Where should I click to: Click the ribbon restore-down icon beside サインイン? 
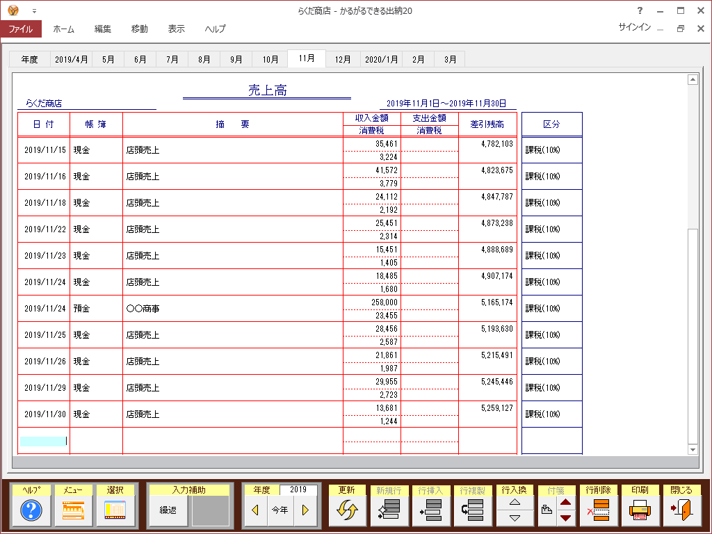680,28
